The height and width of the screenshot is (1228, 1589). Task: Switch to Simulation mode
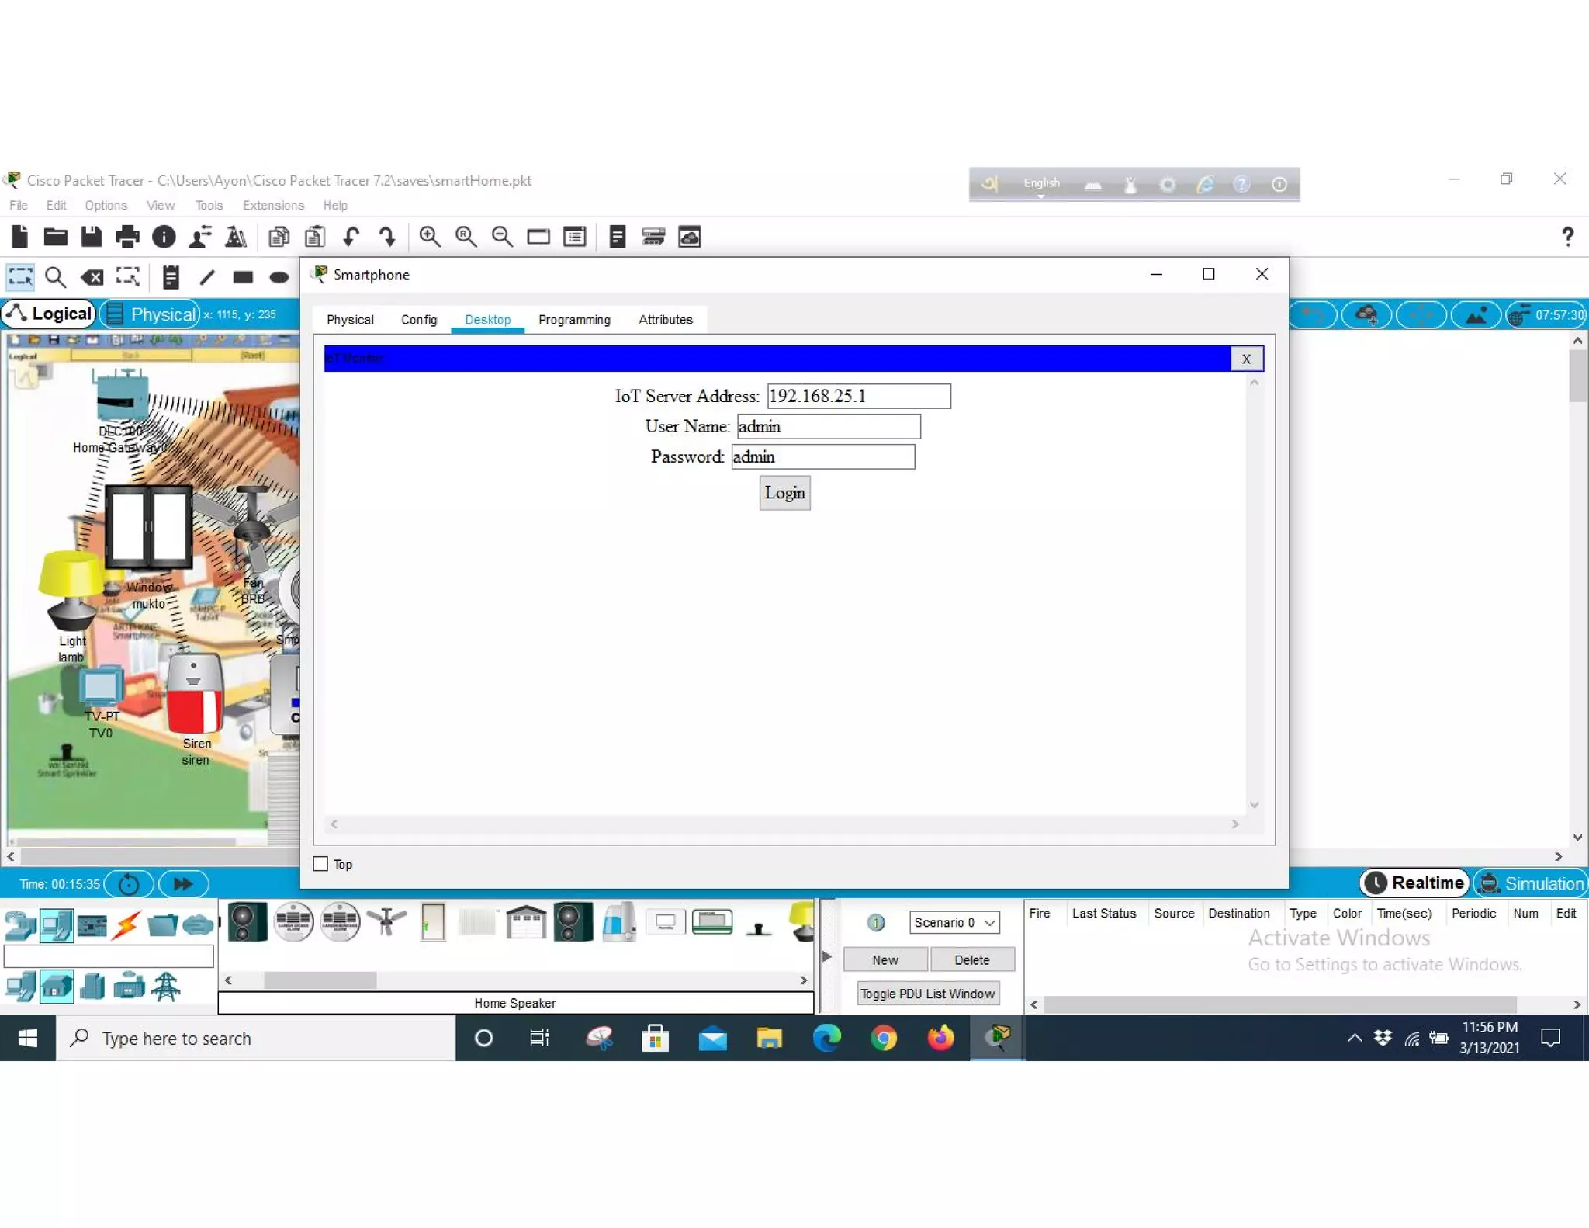(x=1531, y=883)
